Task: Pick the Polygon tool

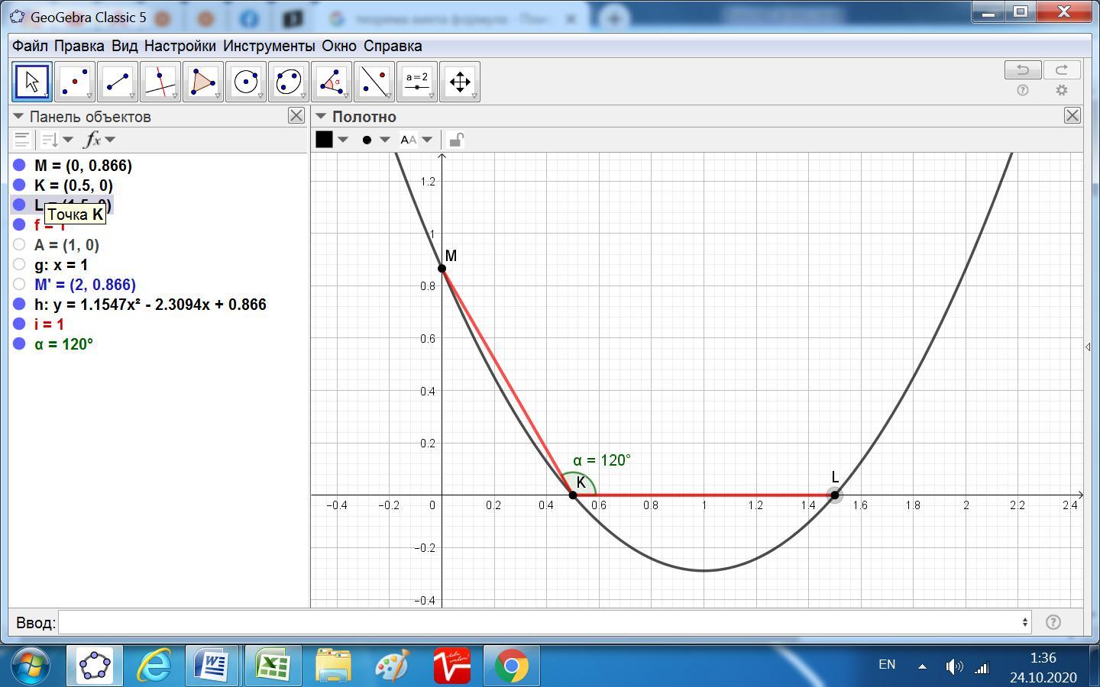Action: tap(203, 82)
